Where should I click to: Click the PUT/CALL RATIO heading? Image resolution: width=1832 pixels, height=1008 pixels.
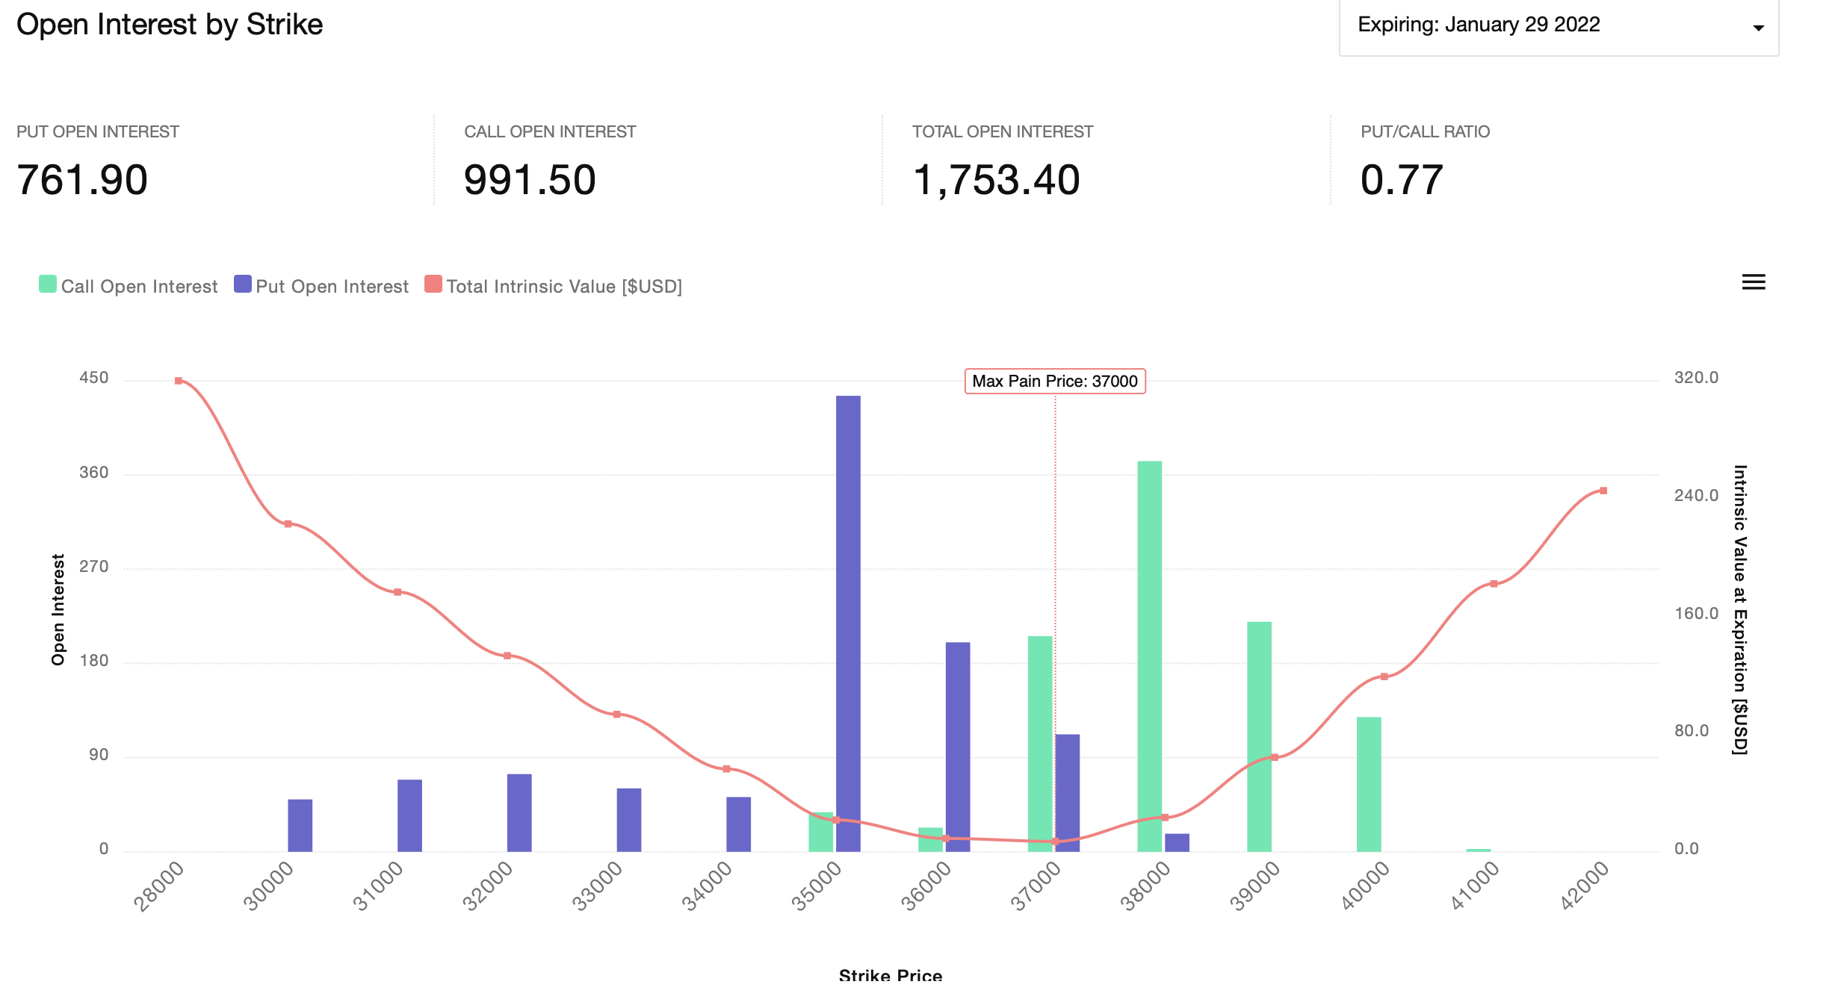tap(1425, 131)
